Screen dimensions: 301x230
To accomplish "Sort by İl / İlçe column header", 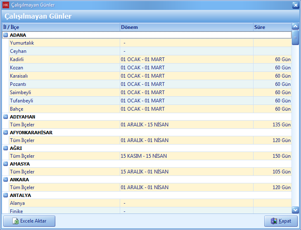I will [x=61, y=27].
